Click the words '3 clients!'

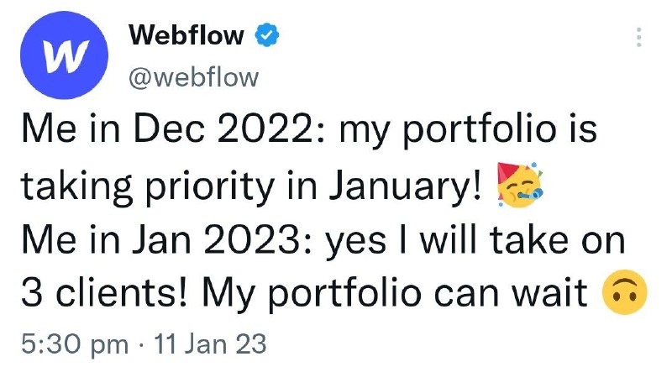(x=104, y=293)
